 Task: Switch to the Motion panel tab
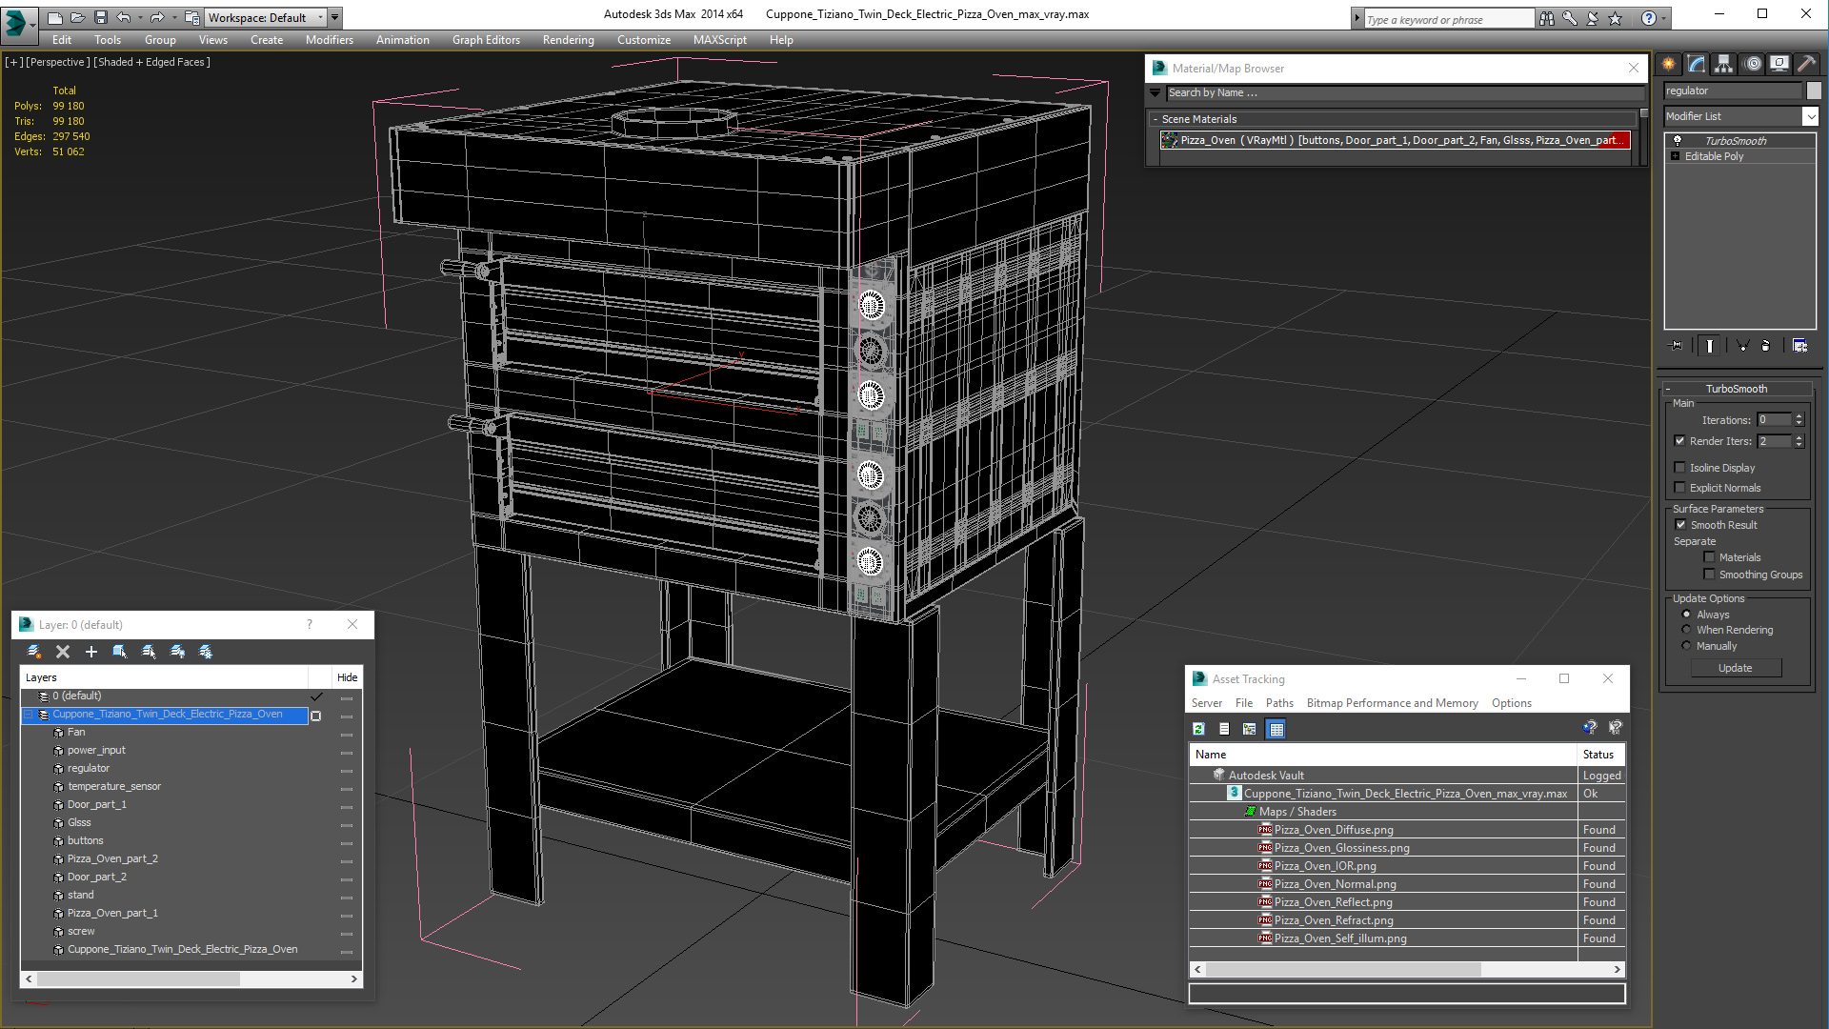click(x=1752, y=64)
